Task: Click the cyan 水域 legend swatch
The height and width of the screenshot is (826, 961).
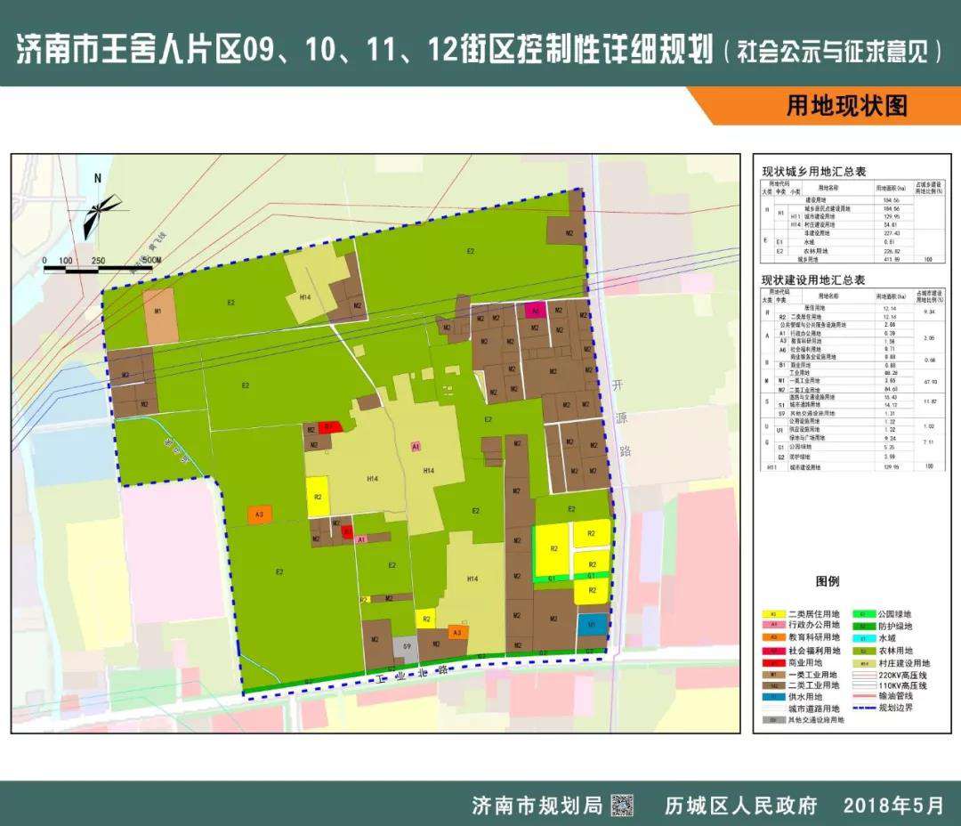Action: pos(864,638)
